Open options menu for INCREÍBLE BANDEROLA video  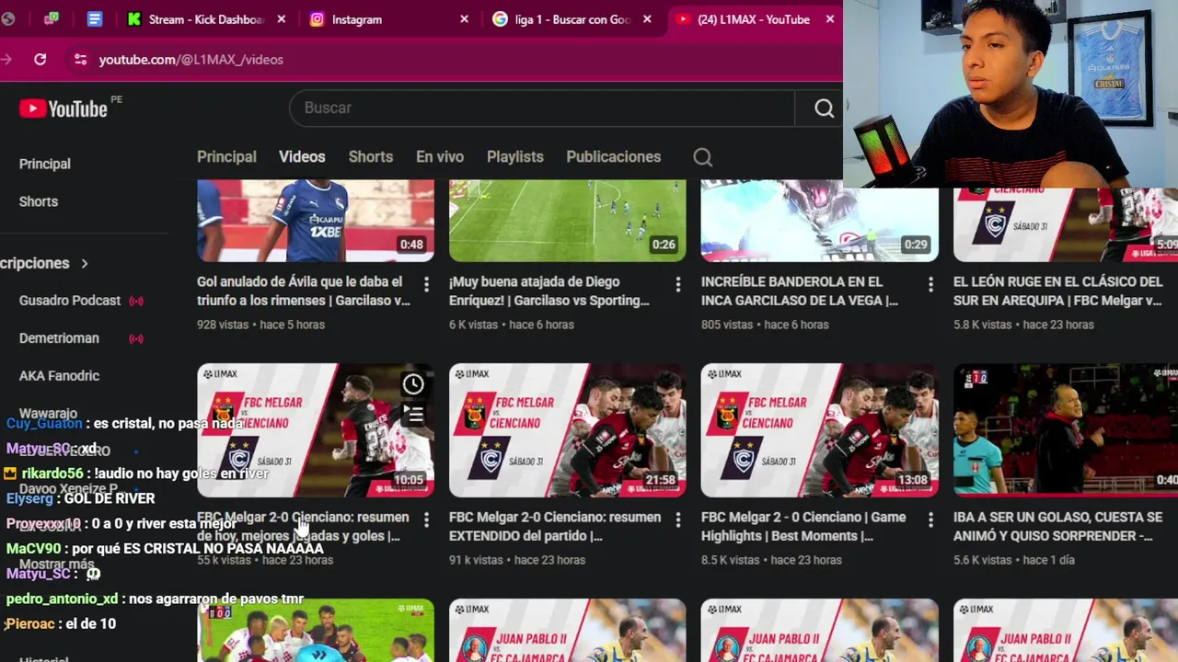pos(930,285)
